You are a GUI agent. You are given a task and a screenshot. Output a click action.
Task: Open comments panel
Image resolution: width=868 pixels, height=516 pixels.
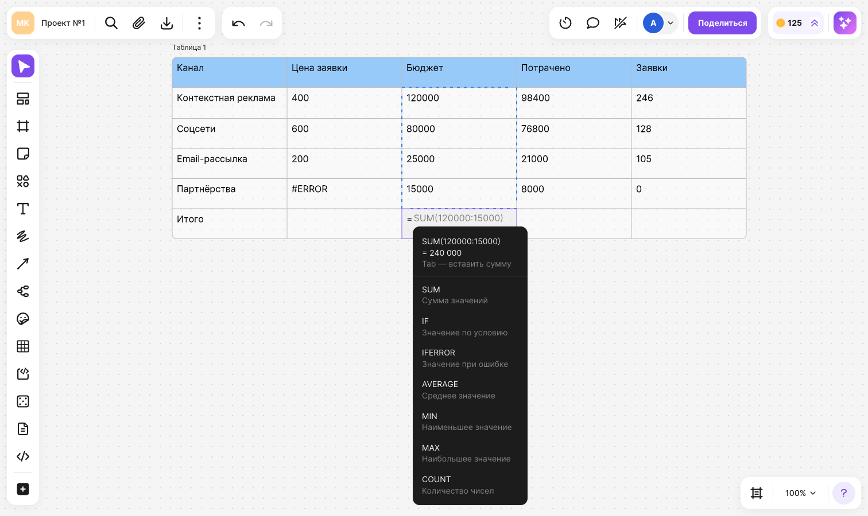(x=593, y=23)
